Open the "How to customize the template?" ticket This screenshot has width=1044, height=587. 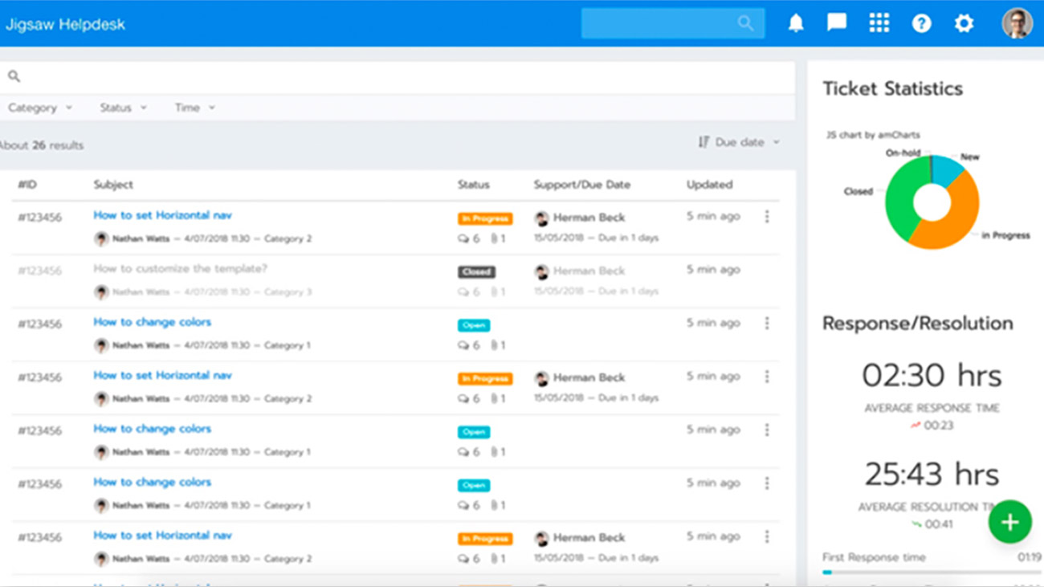coord(180,268)
